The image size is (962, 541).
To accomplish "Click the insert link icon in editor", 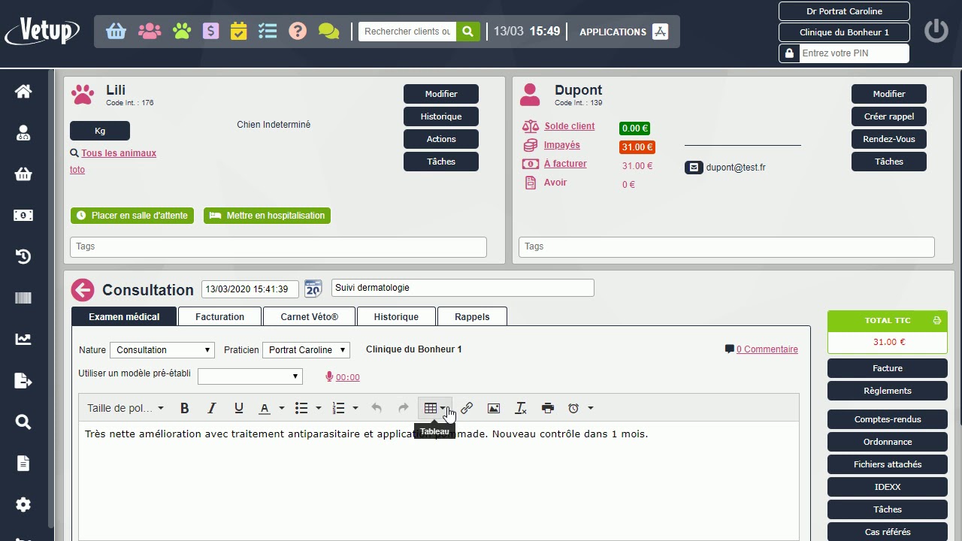I will point(467,408).
